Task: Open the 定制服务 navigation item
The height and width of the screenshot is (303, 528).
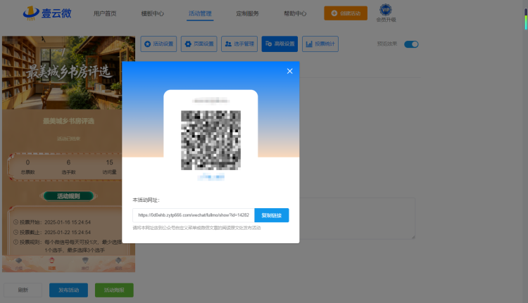Action: tap(248, 13)
